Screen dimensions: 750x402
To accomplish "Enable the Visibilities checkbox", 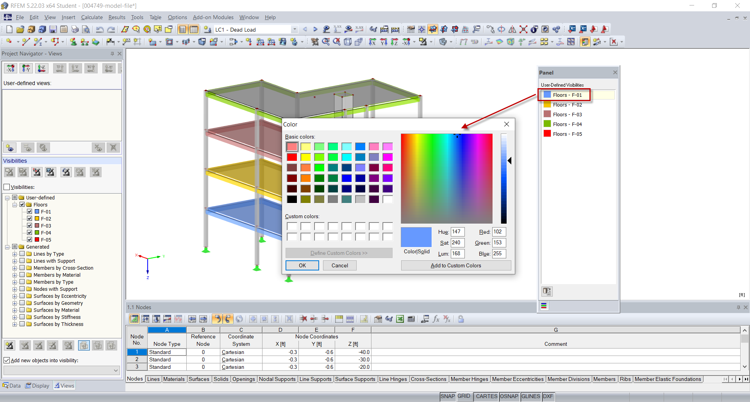I will point(7,187).
